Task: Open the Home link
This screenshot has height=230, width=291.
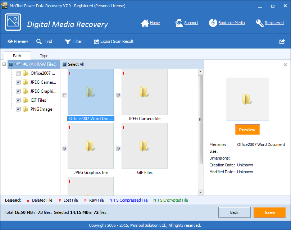Action: tap(155, 23)
